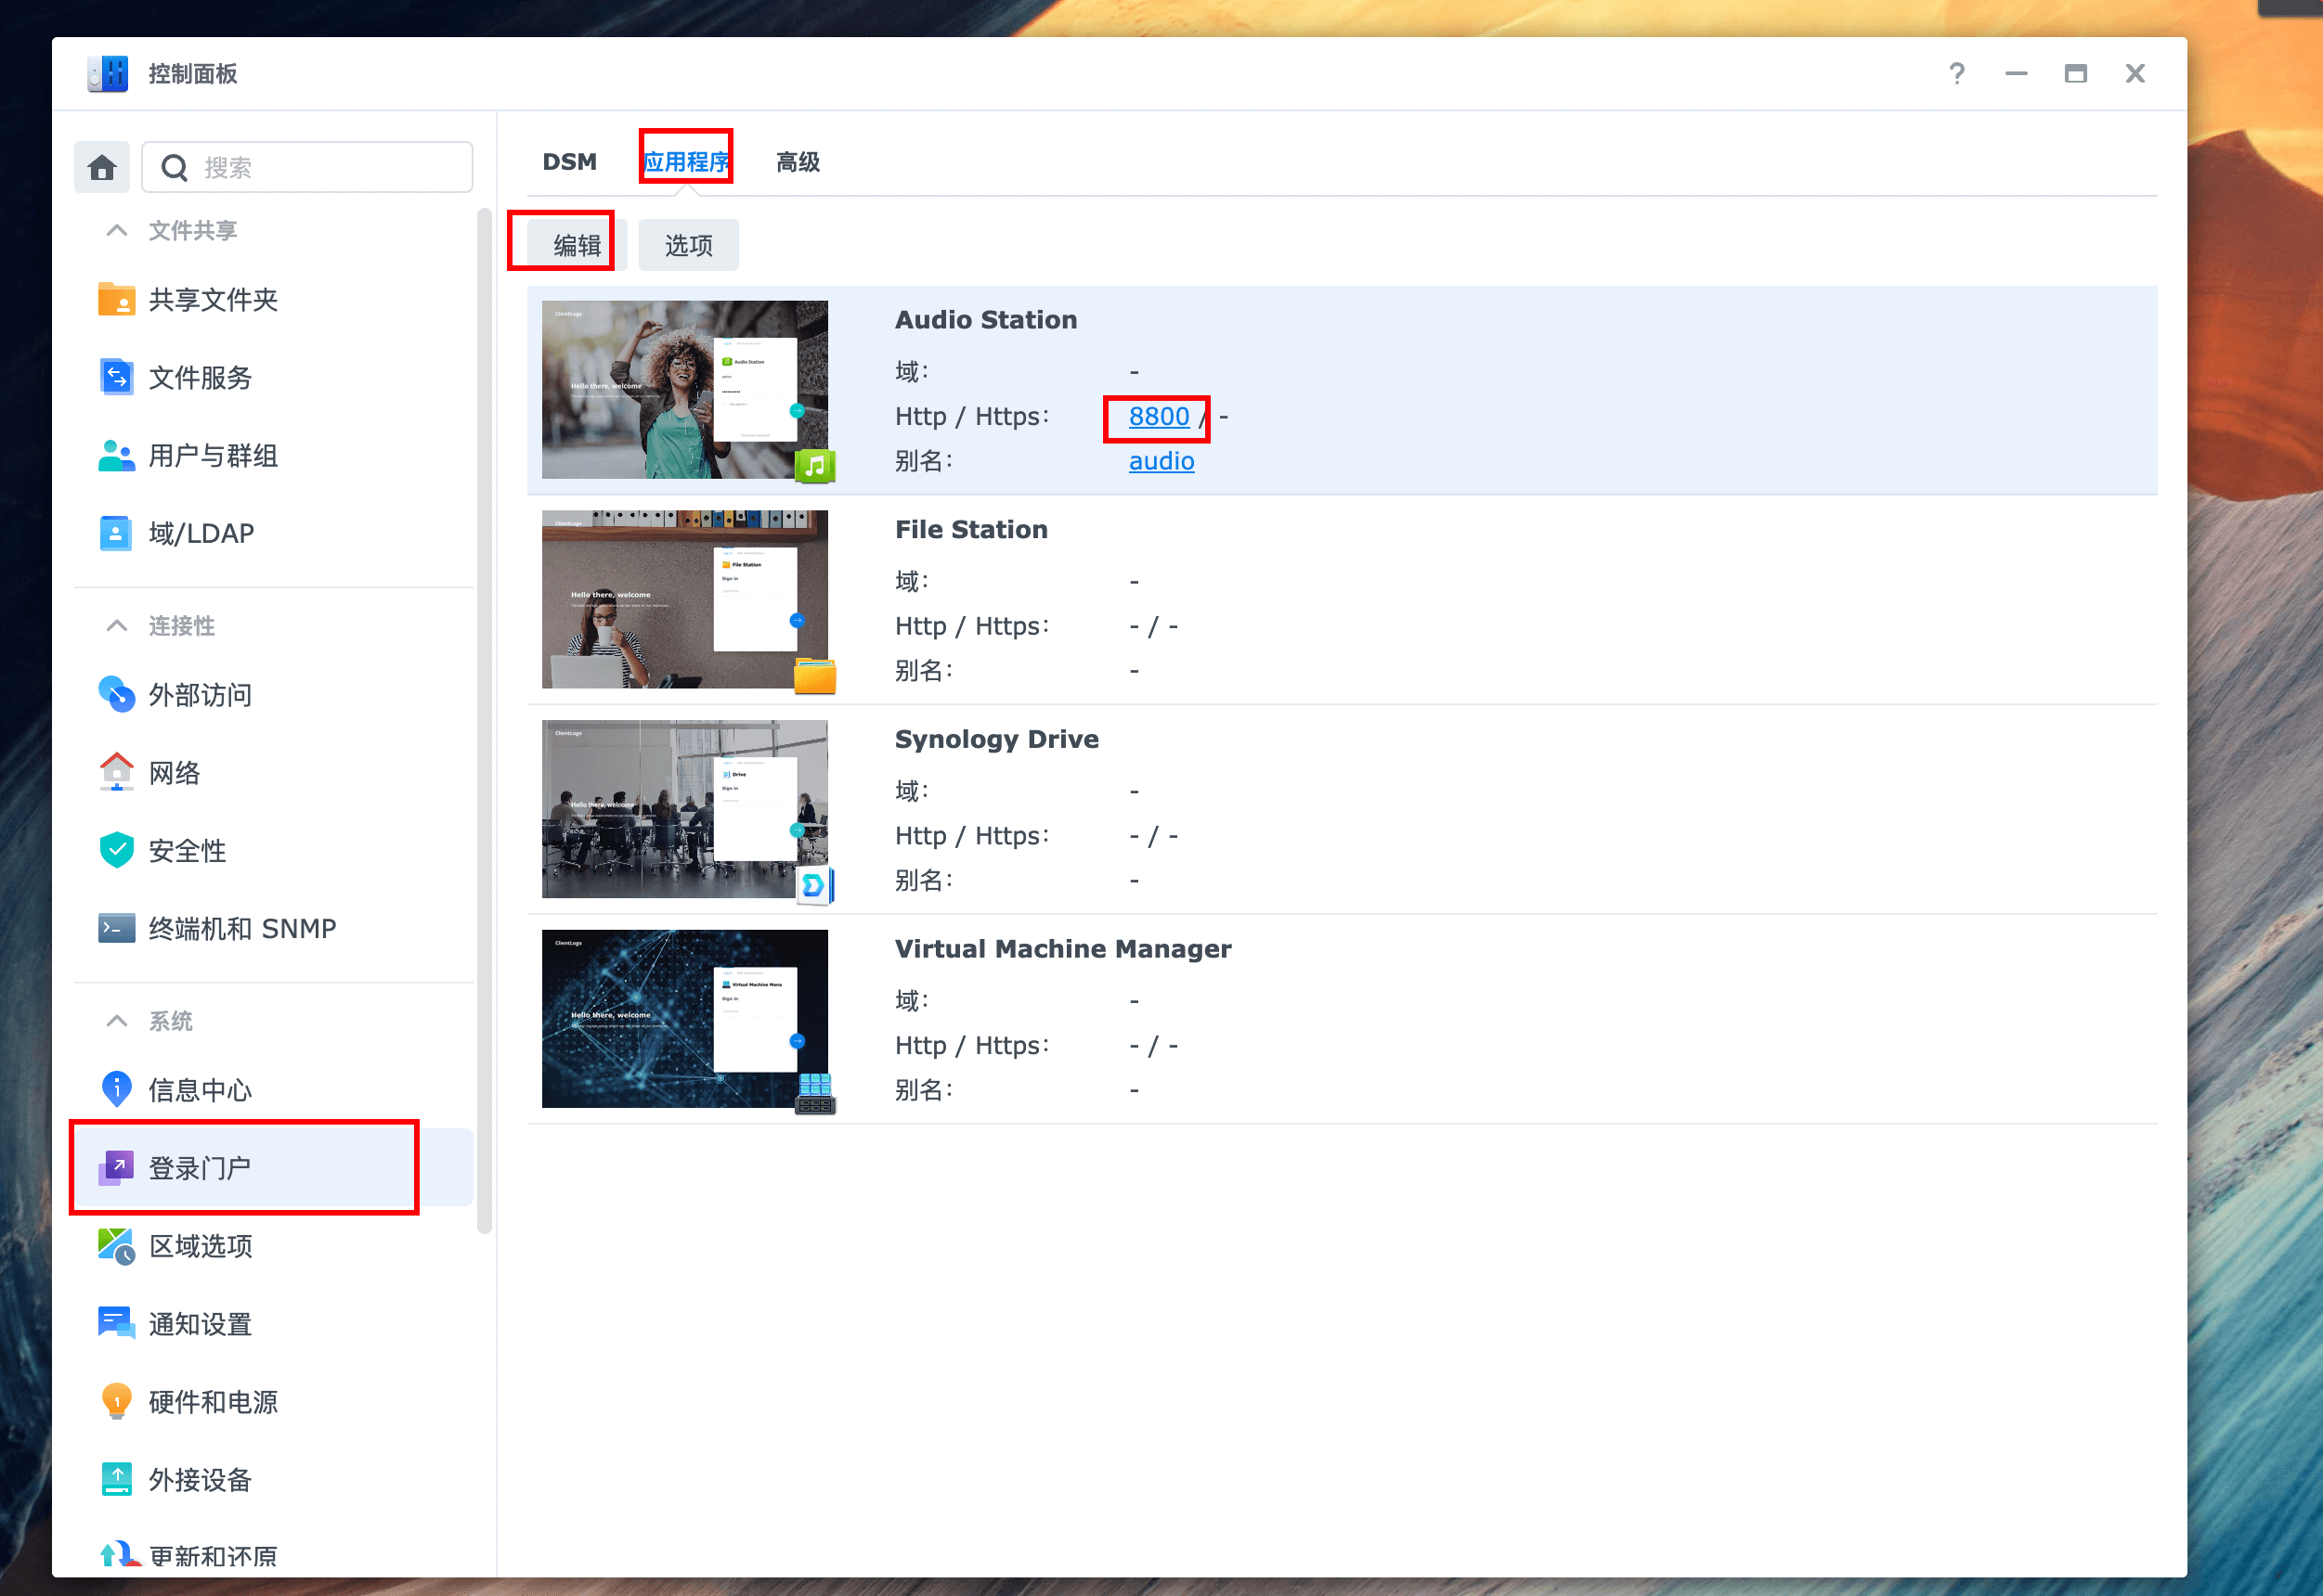Click the Virtual Machine Manager badge icon

814,1094
